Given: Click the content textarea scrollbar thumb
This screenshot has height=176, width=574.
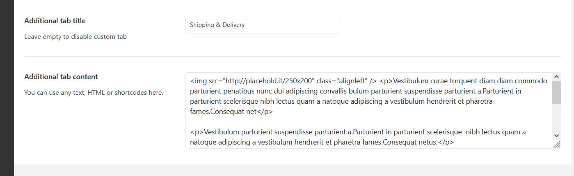Looking at the screenshot, I should [556, 92].
